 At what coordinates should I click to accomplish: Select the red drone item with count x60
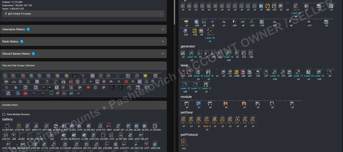click(x=268, y=6)
